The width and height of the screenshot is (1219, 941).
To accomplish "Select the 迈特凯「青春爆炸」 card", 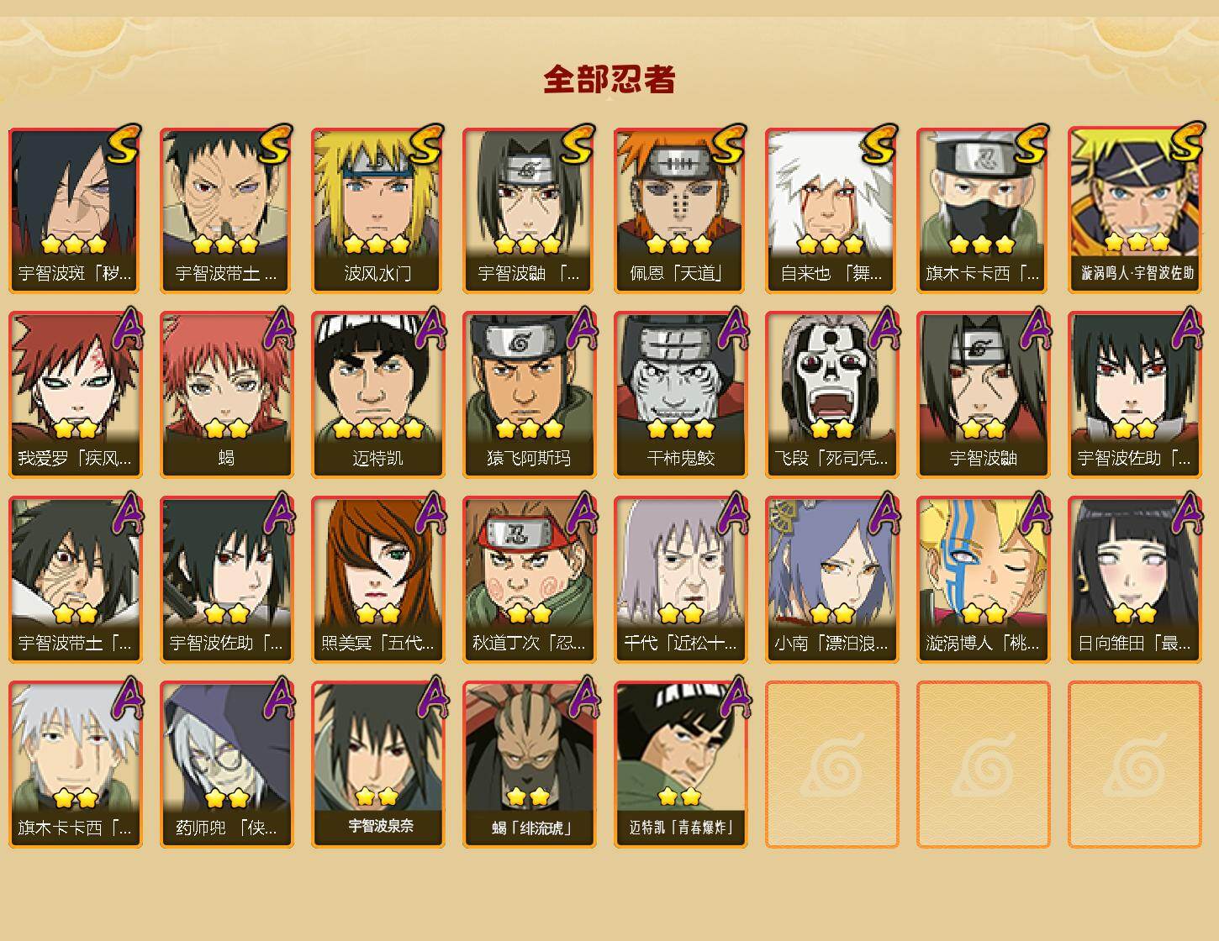I will click(x=680, y=765).
